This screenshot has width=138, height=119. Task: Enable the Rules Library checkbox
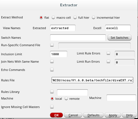point(52,92)
